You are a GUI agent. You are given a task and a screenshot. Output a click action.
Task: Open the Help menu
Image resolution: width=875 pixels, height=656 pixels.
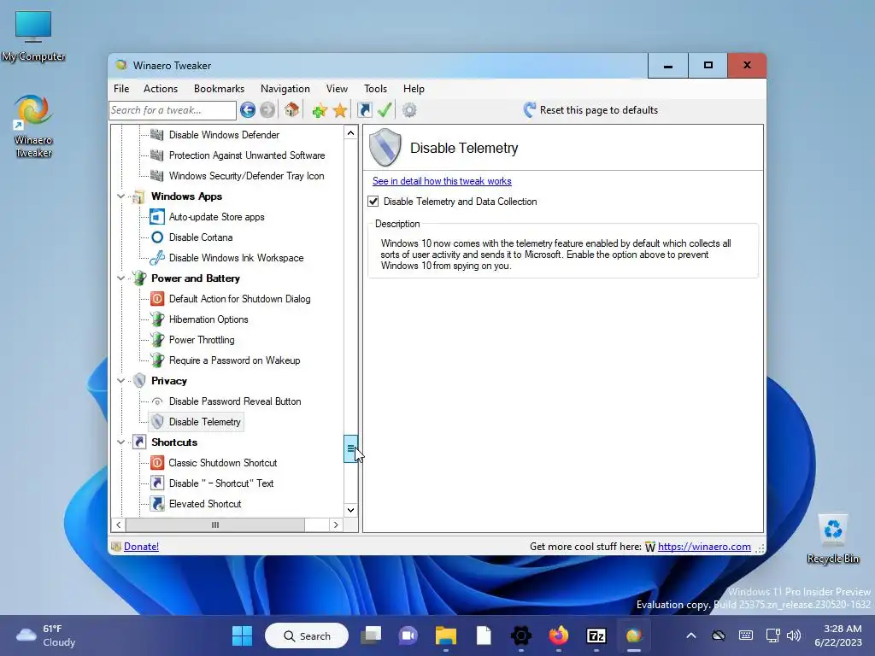414,89
